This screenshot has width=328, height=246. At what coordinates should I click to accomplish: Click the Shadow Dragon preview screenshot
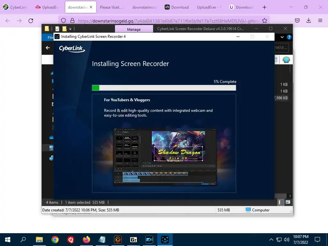tap(165, 157)
